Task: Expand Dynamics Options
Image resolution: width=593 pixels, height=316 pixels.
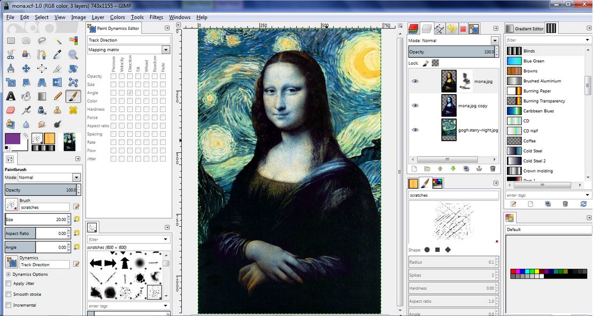Action: click(9, 274)
